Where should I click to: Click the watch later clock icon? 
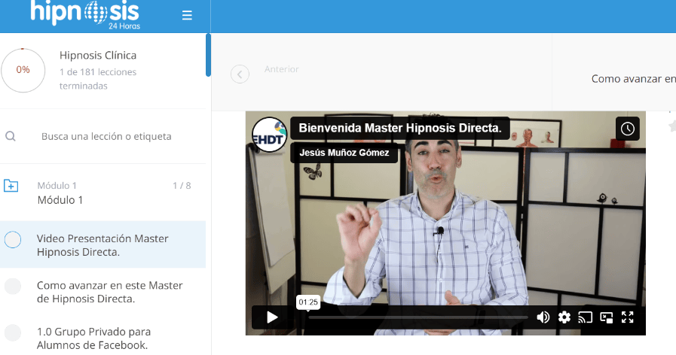[x=628, y=129]
